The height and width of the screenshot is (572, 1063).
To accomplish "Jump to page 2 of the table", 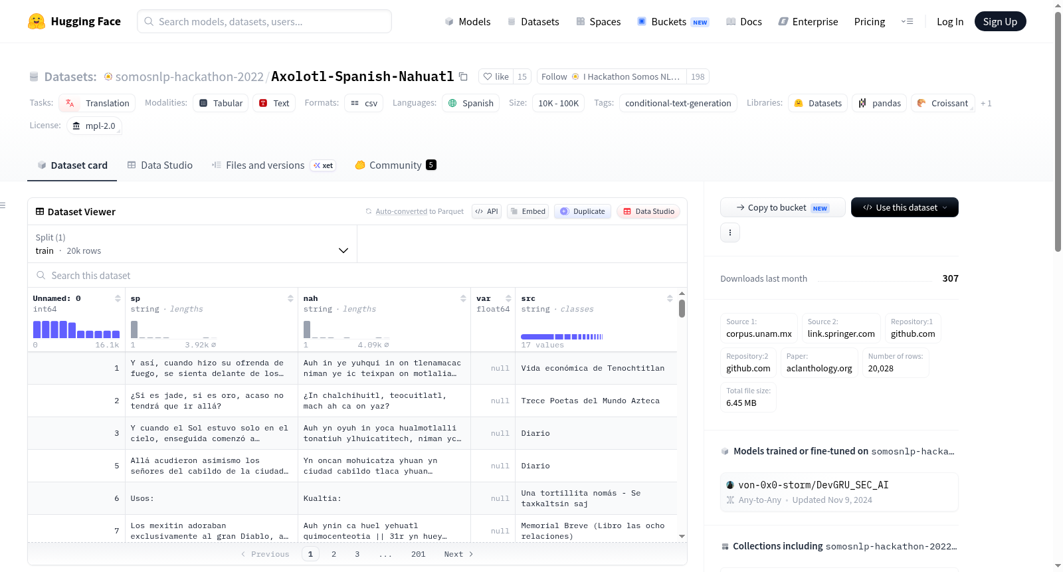I will coord(334,554).
